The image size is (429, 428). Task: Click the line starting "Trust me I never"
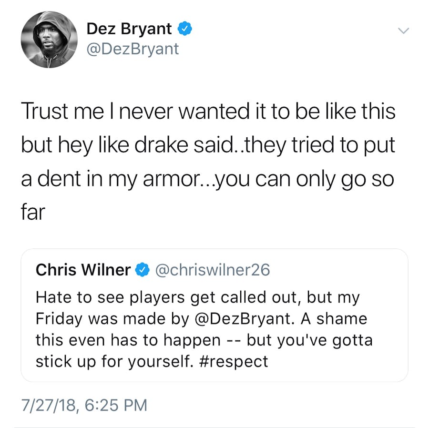208,112
